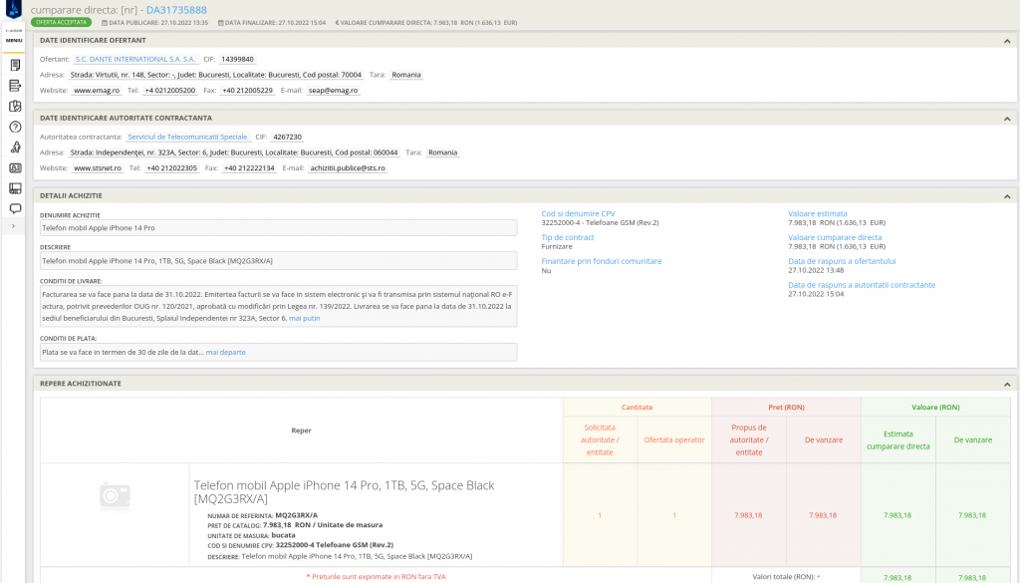
Task: Click the calendar icon beside Data Publicare
Action: (x=105, y=23)
